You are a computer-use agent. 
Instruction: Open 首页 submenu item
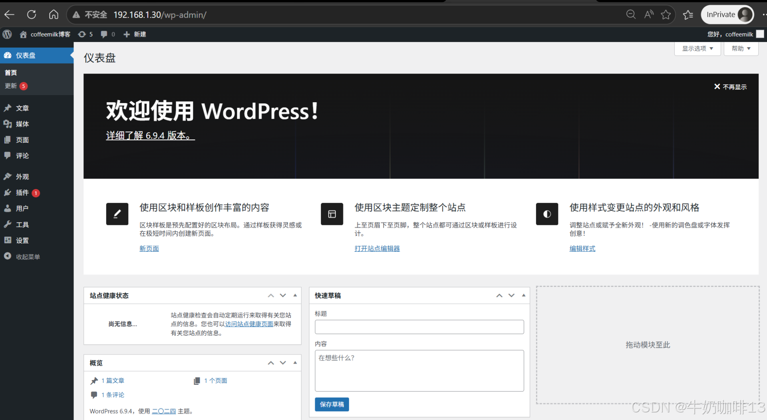11,73
